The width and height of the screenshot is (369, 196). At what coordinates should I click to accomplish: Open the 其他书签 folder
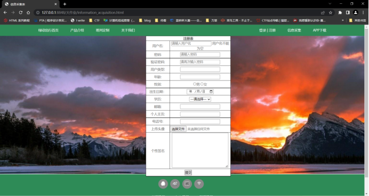coord(357,20)
